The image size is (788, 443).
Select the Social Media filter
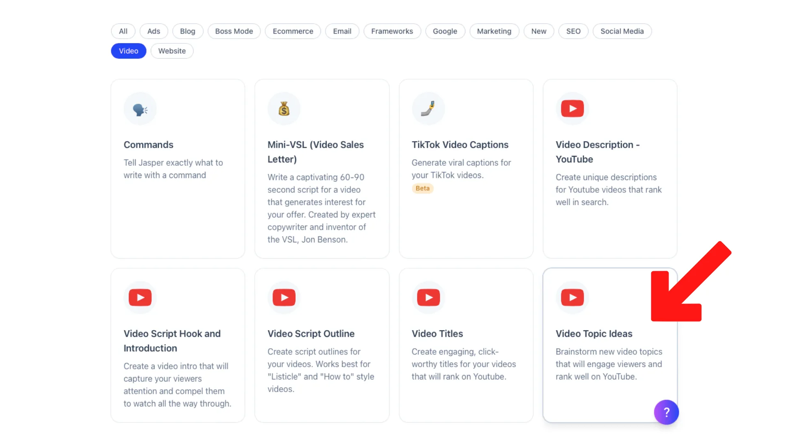pos(622,31)
